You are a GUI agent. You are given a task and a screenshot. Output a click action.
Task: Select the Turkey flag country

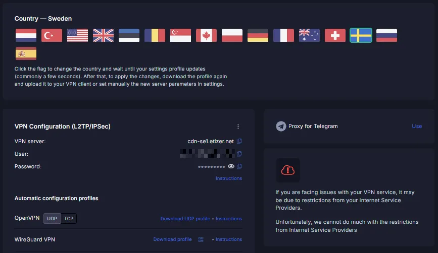click(52, 35)
